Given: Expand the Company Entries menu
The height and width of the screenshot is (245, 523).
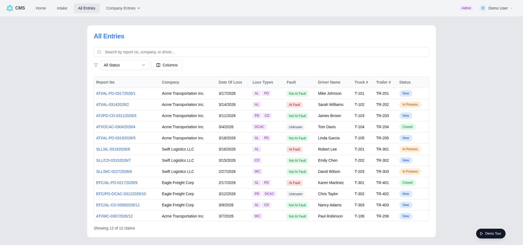Looking at the screenshot, I should click(x=123, y=8).
